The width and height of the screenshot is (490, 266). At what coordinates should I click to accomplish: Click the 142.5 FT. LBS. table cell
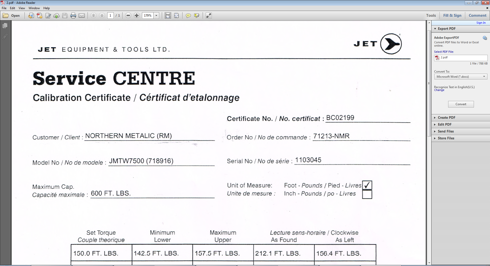pyautogui.click(x=162, y=253)
